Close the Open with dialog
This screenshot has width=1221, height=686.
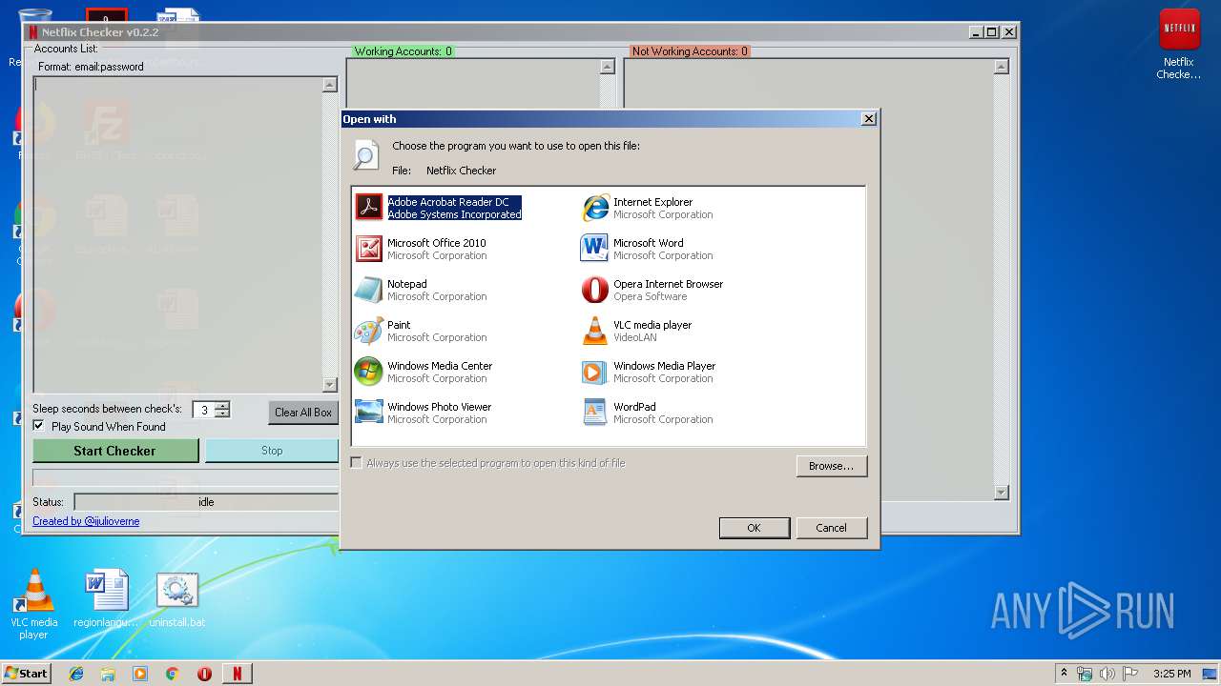868,119
